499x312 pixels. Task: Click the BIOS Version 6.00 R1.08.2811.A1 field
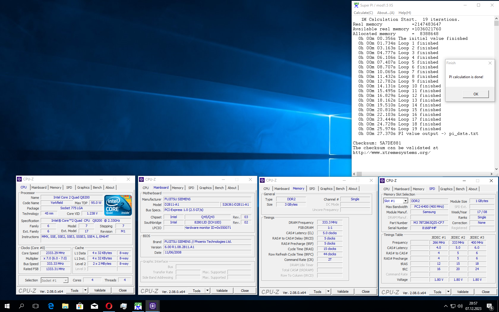click(207, 247)
